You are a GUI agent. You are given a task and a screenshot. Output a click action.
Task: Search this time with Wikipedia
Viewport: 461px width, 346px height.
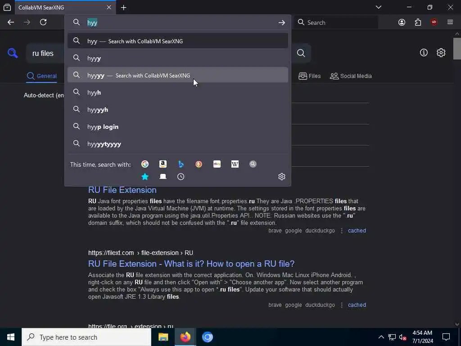[235, 164]
